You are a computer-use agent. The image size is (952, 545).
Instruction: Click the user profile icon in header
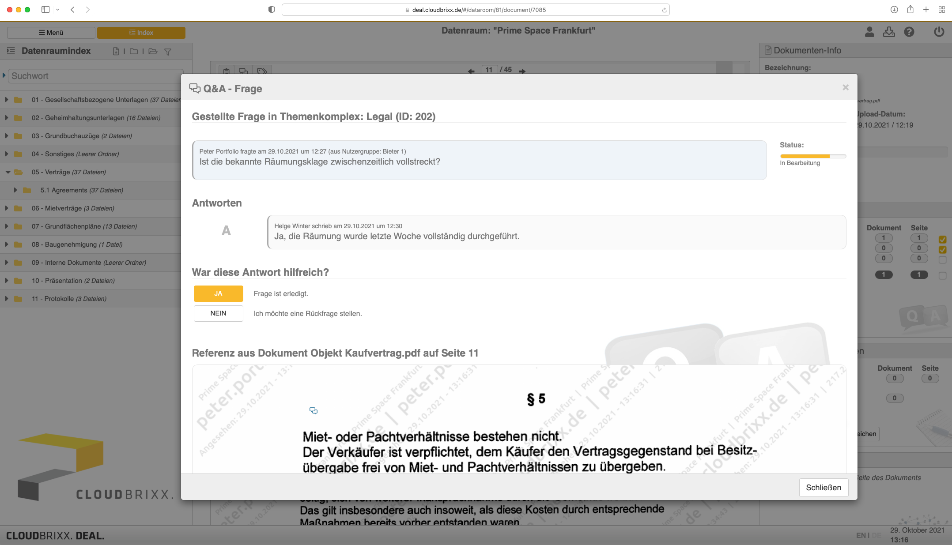(869, 32)
